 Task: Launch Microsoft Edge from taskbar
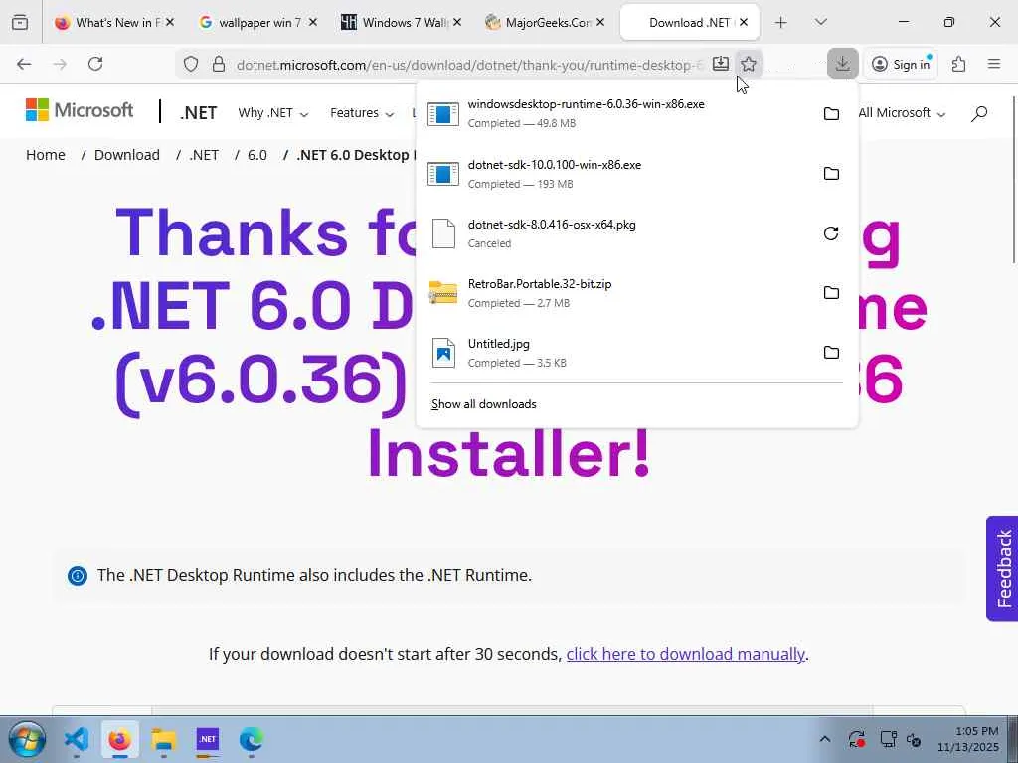252,739
